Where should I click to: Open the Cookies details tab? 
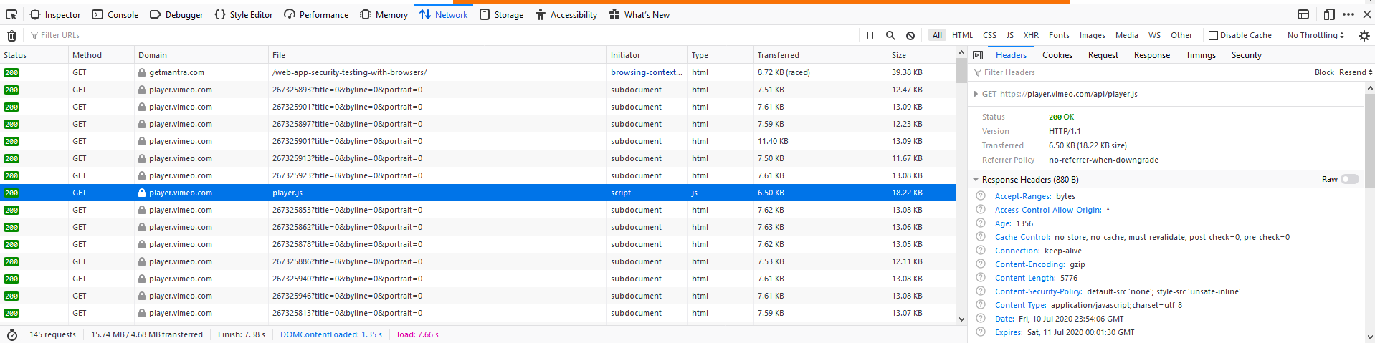tap(1057, 55)
